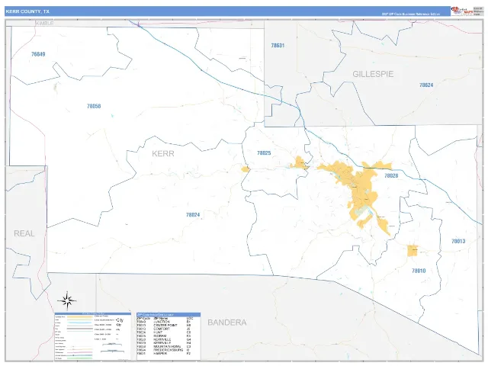Screen dimensions: 488x366
Task: Click the ZIP Code Business Reference Edition subtitle
Action: [411, 14]
